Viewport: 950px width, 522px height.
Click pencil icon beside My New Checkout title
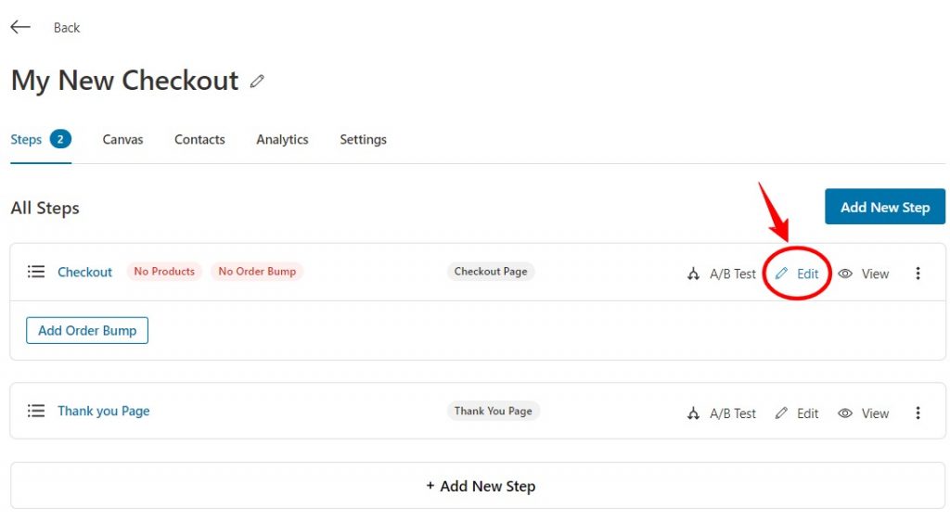click(257, 82)
